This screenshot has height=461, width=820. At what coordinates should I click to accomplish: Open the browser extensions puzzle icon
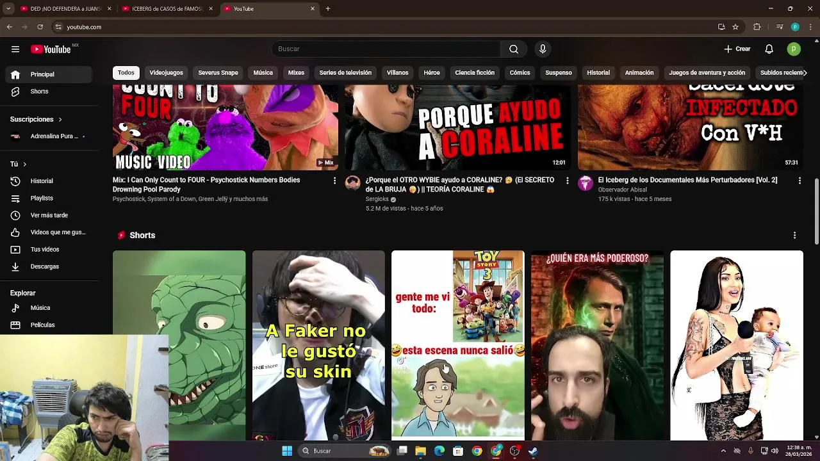(x=757, y=27)
